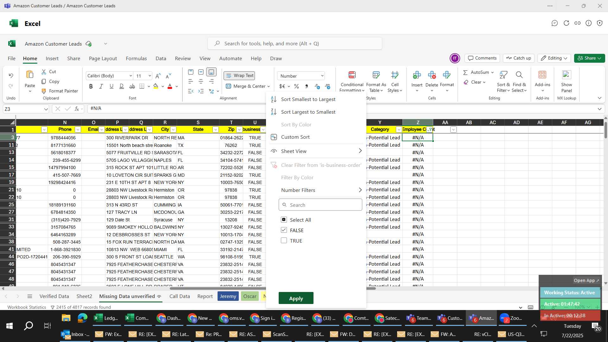
Task: Click the Insert cells icon
Action: [x=417, y=75]
